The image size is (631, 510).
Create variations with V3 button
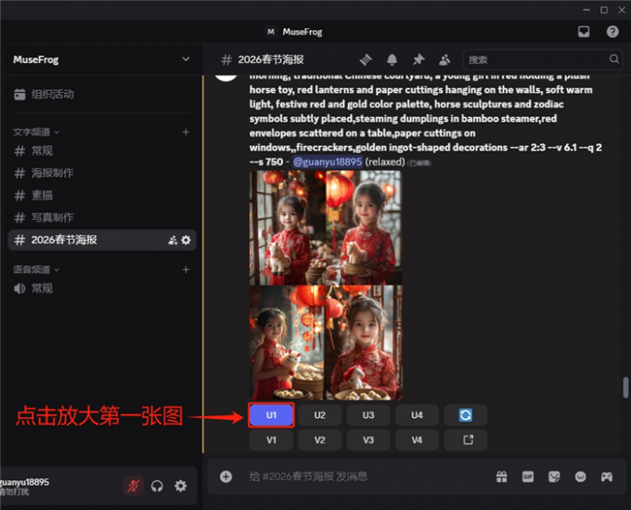368,440
